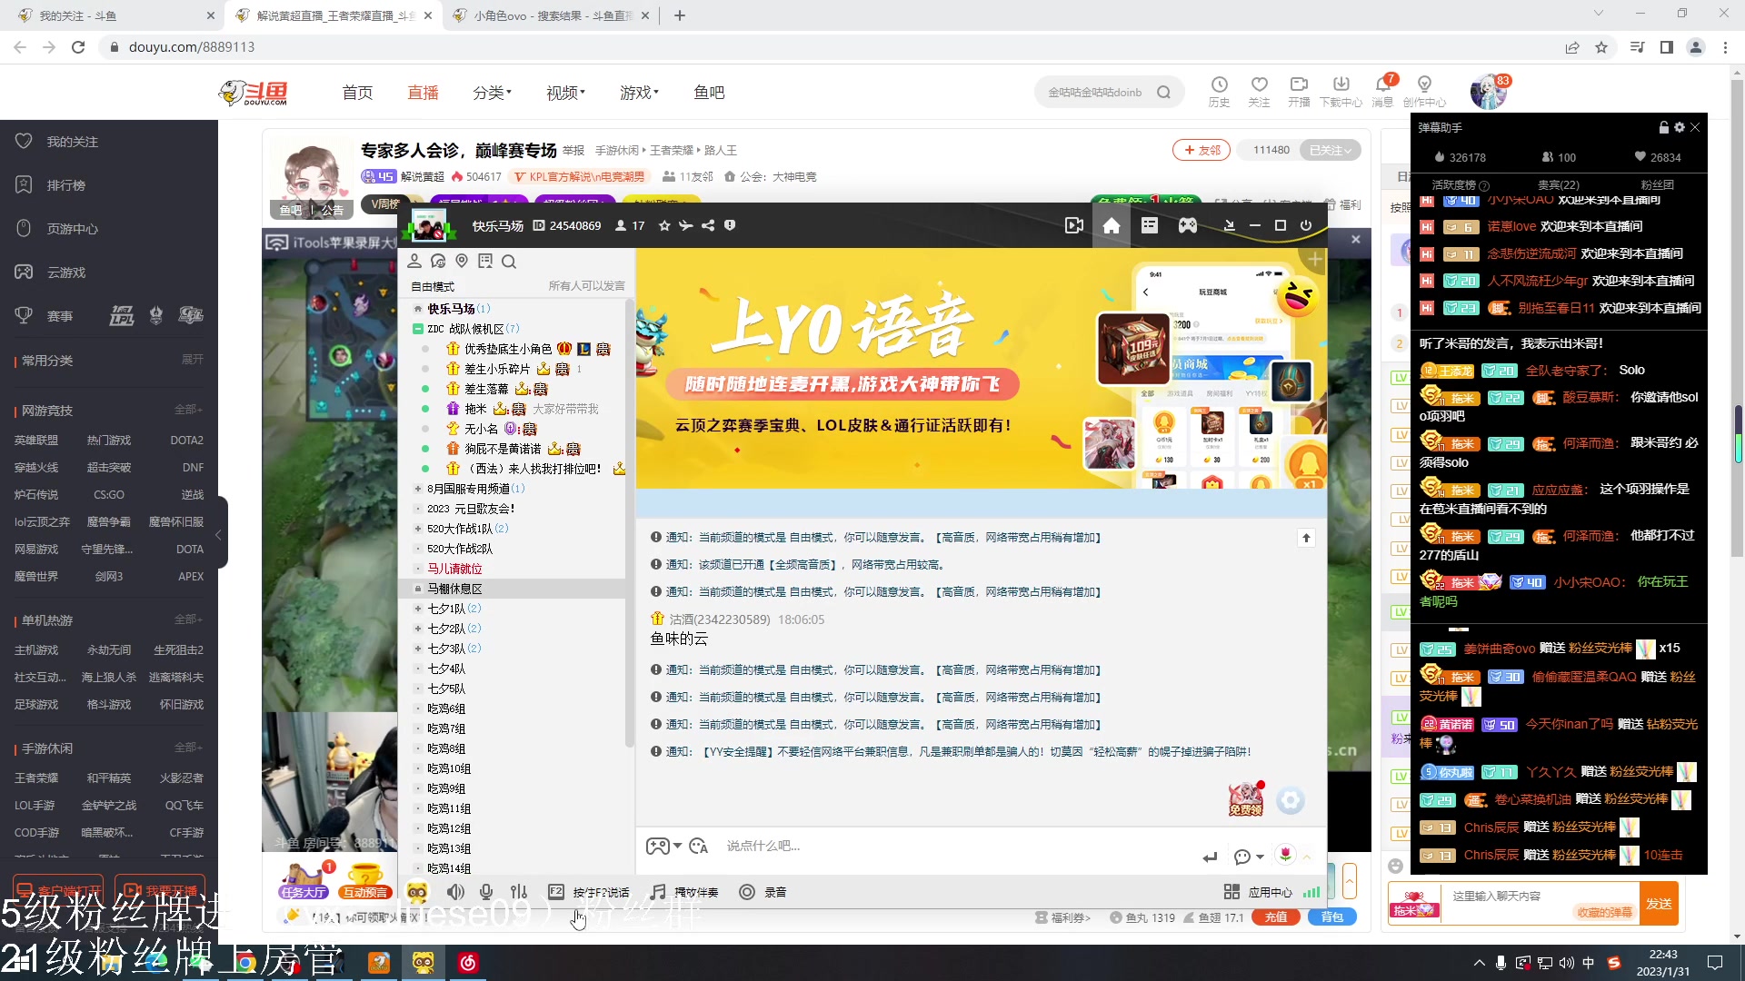This screenshot has width=1745, height=981.
Task: Open Douyu 开播 start streaming icon
Action: coord(1299,91)
